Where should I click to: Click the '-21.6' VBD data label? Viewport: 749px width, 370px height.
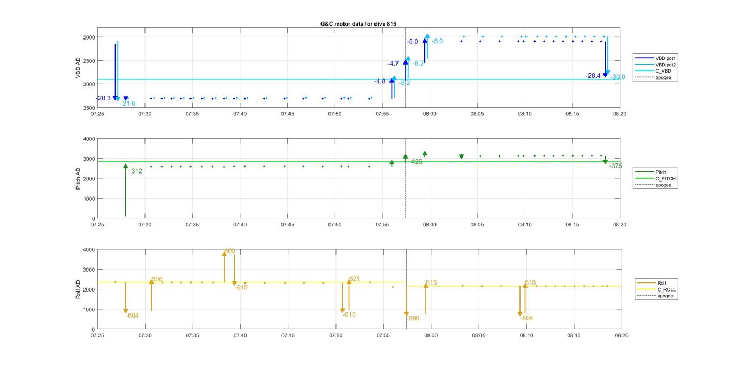point(128,104)
